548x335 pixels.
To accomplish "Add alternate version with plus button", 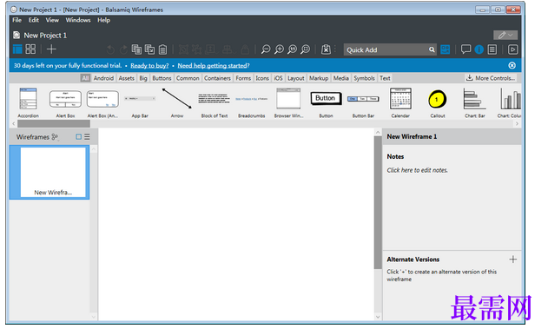I will point(512,259).
